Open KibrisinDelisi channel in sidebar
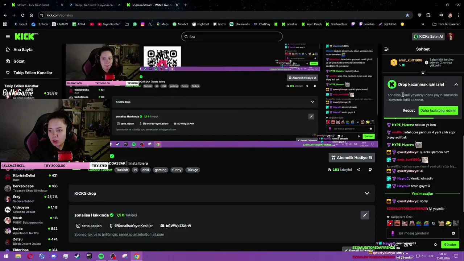The width and height of the screenshot is (464, 261). pyautogui.click(x=31, y=177)
